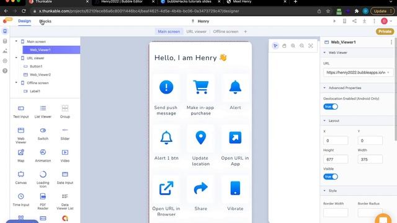Toggle Geolocation Enabled switch
This screenshot has width=397, height=223.
(x=331, y=107)
